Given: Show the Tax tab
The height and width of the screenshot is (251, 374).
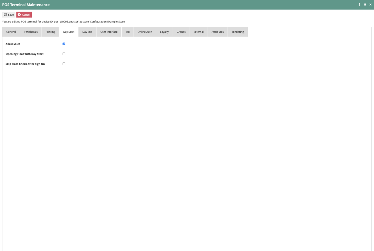Looking at the screenshot, I should pyautogui.click(x=128, y=32).
